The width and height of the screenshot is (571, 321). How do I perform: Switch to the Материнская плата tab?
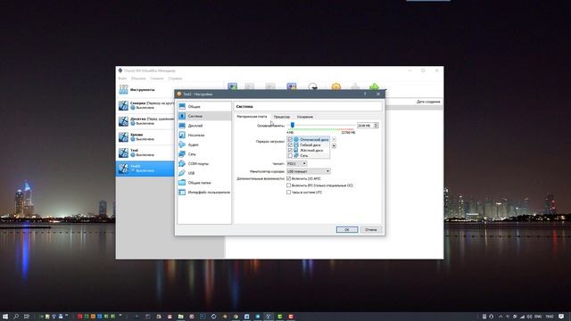(252, 117)
